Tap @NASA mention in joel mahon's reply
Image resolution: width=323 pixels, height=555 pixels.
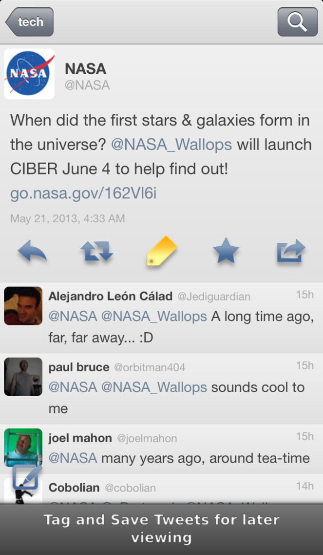73,458
